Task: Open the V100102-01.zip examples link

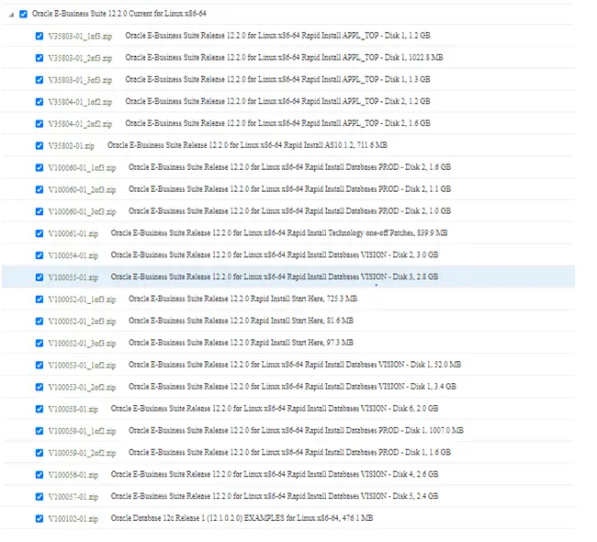Action: coord(73,519)
